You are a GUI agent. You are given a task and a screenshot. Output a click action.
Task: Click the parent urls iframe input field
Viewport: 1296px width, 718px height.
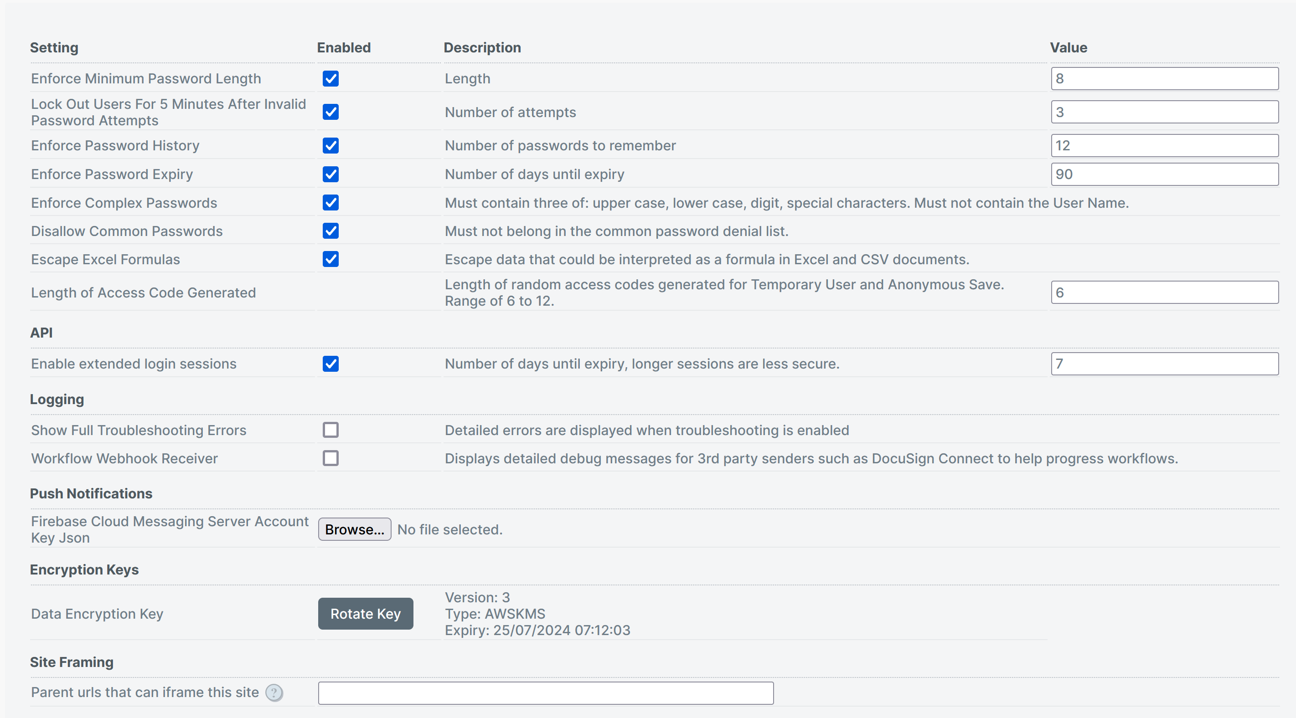click(x=545, y=693)
